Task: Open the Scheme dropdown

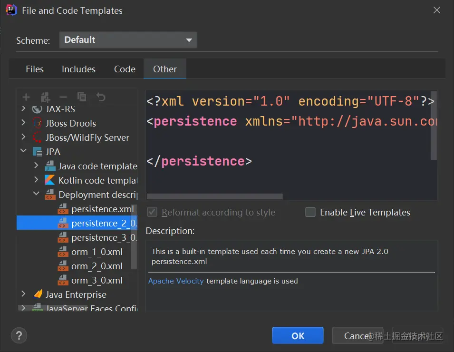Action: (x=128, y=40)
